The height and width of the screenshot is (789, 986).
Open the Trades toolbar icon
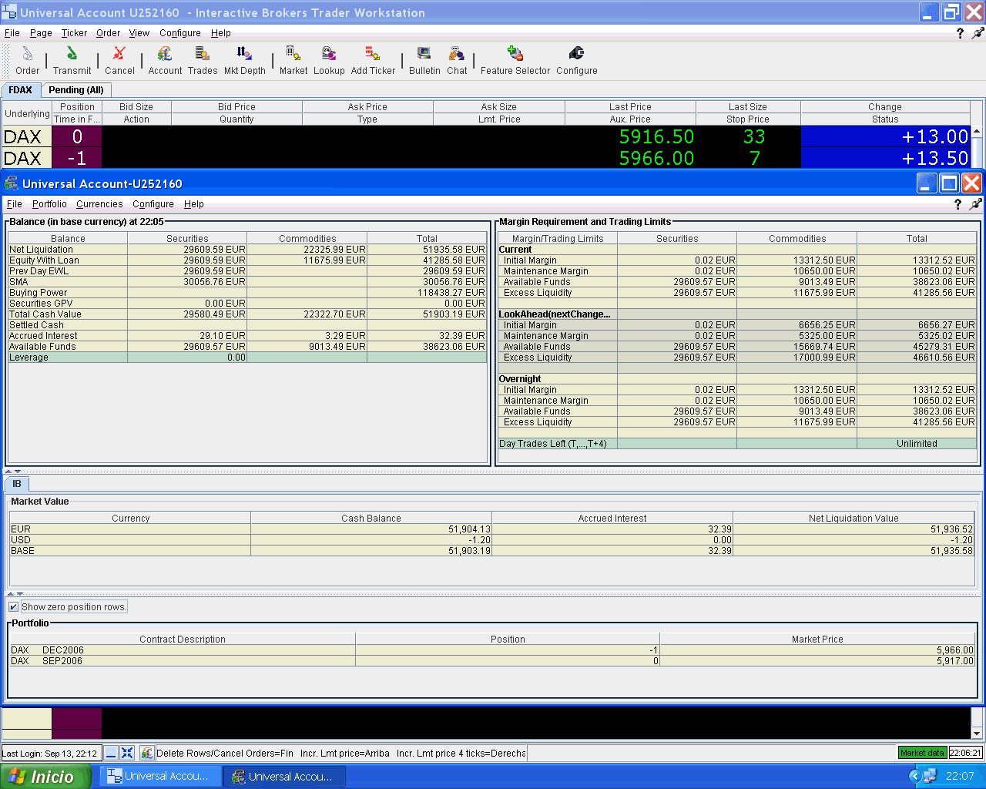click(203, 60)
